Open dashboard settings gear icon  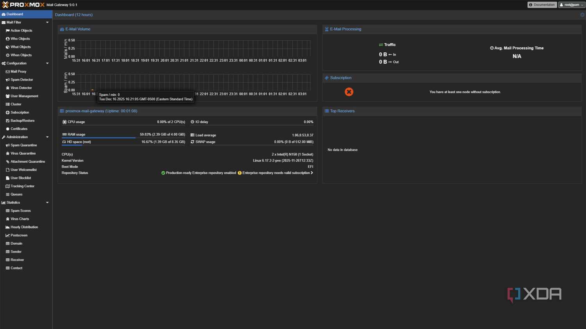coord(582,15)
